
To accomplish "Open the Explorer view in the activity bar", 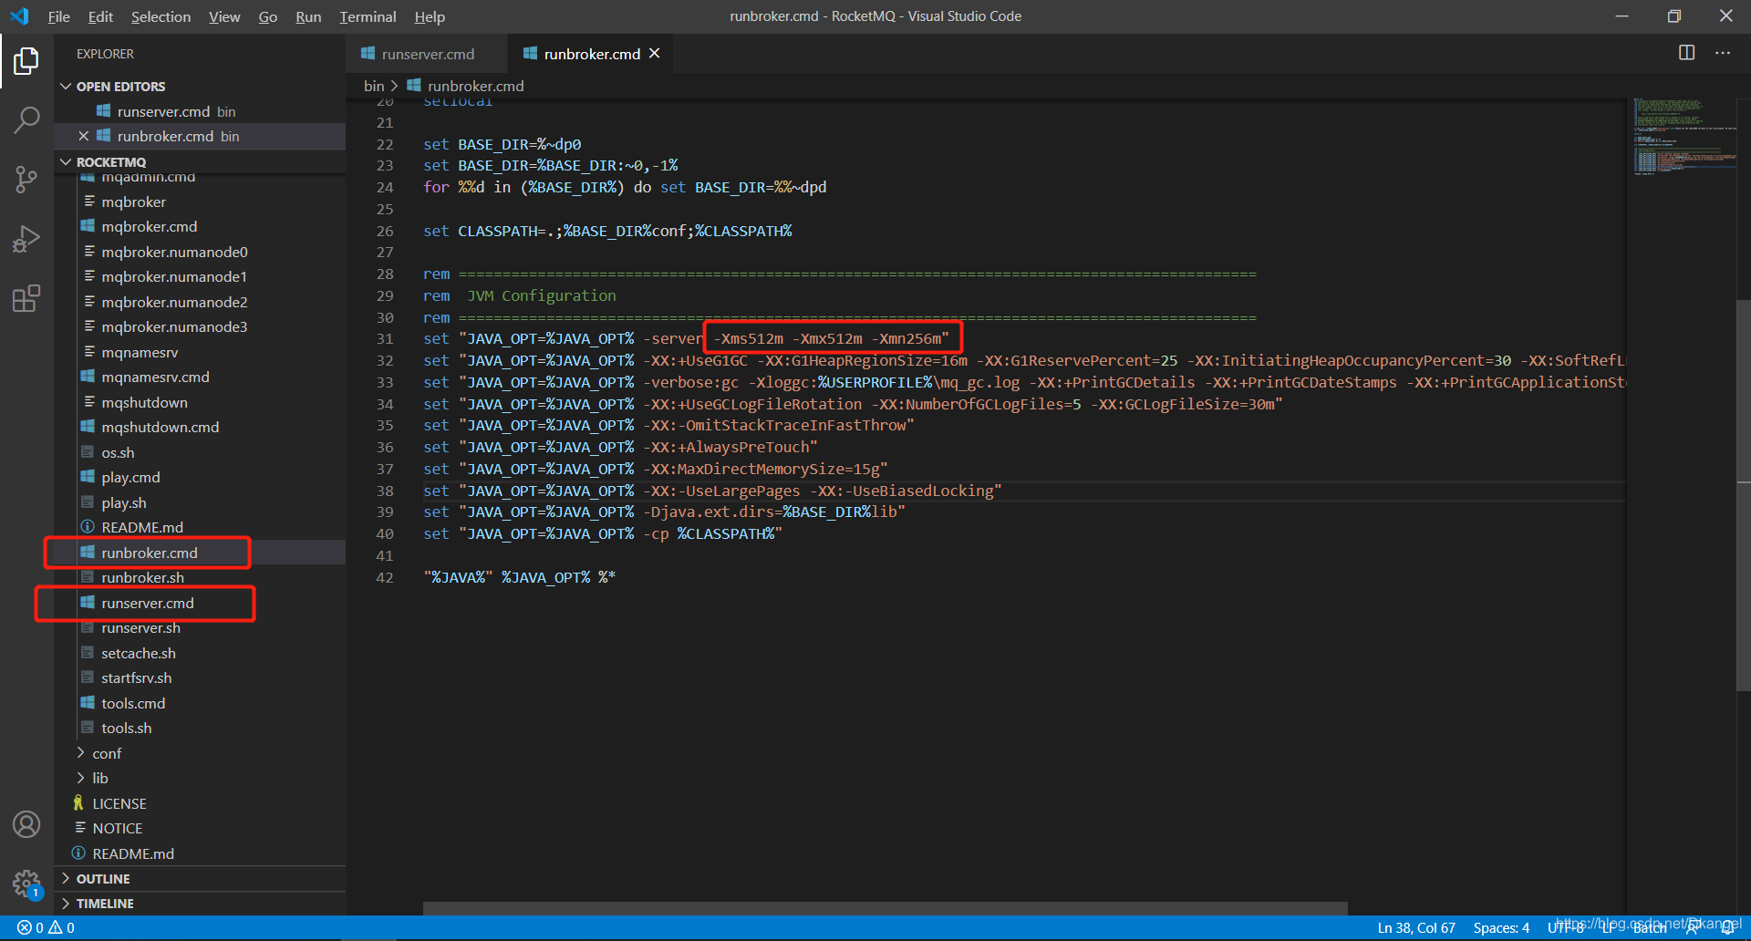I will coord(26,61).
